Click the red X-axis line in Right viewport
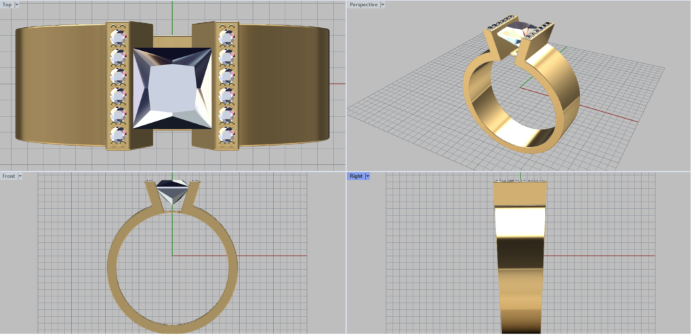 click(x=610, y=256)
